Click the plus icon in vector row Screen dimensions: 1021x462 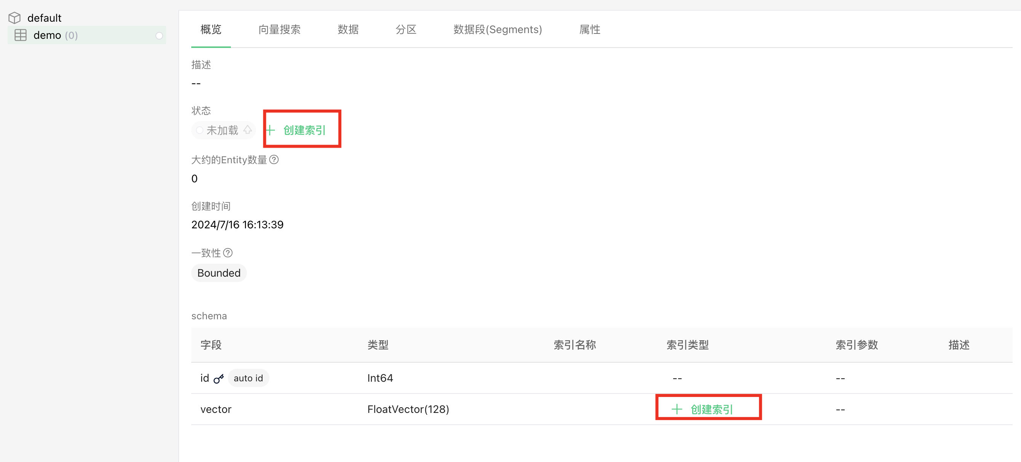pos(677,409)
